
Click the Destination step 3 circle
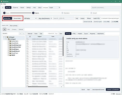click(x=62, y=13)
